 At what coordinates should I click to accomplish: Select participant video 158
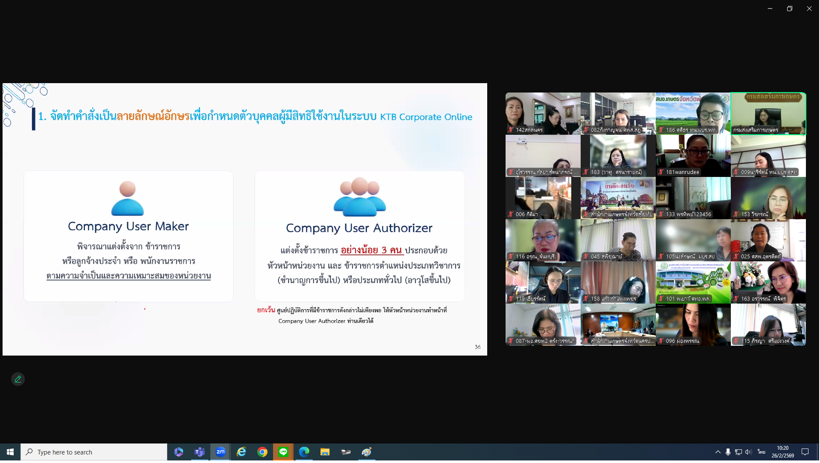618,282
